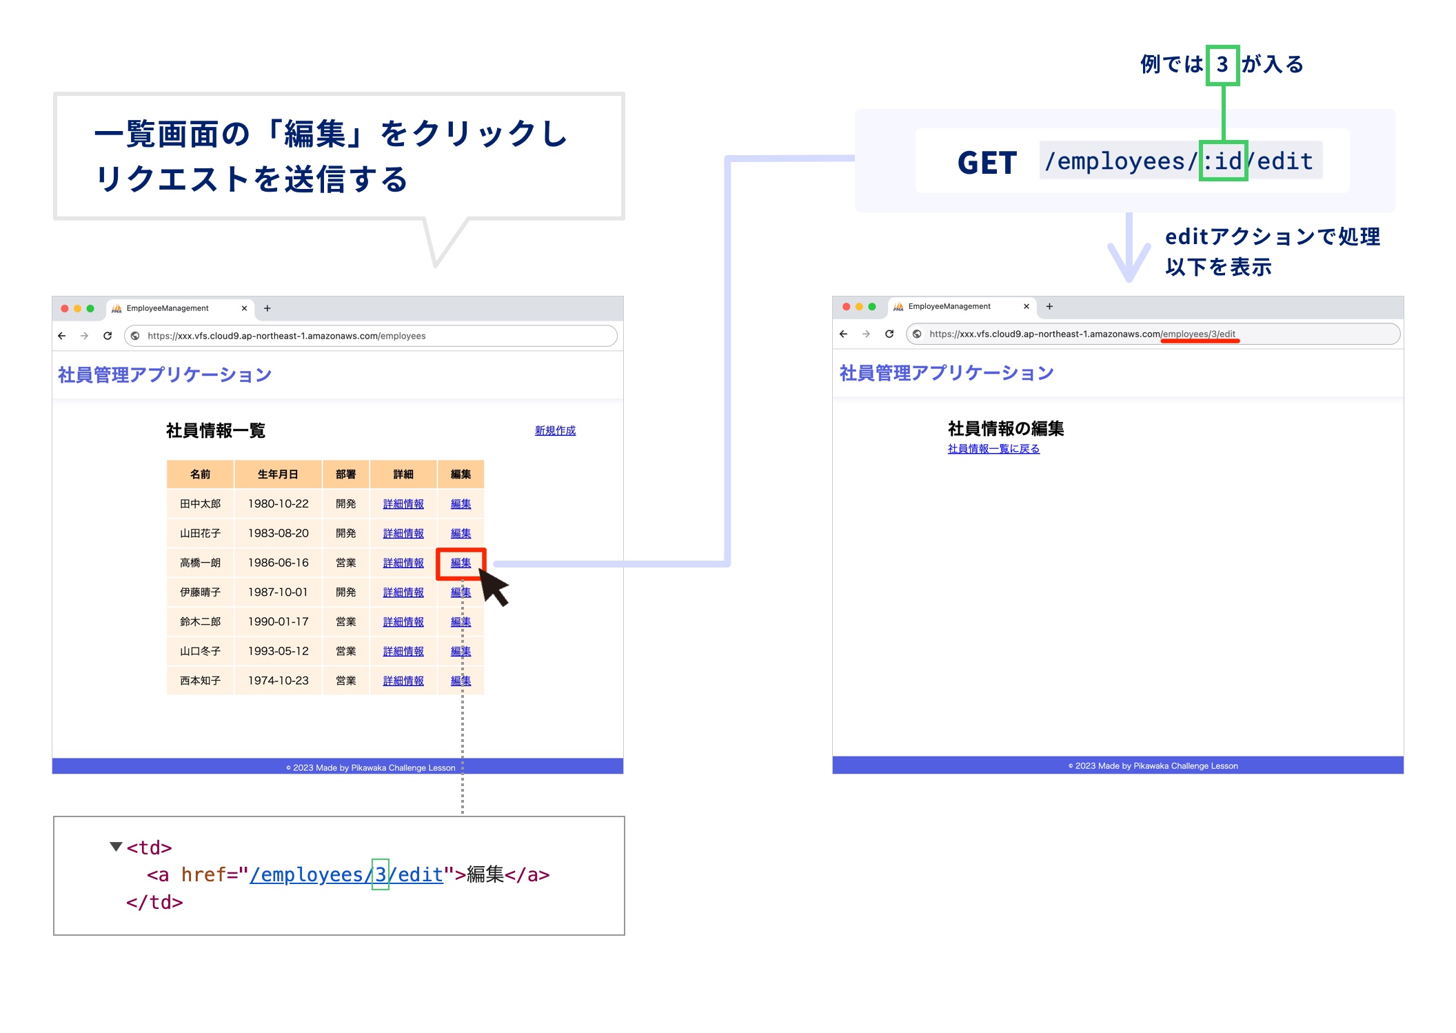Select the left EmployeeManagement browser tab
The image size is (1456, 1033).
tap(167, 308)
